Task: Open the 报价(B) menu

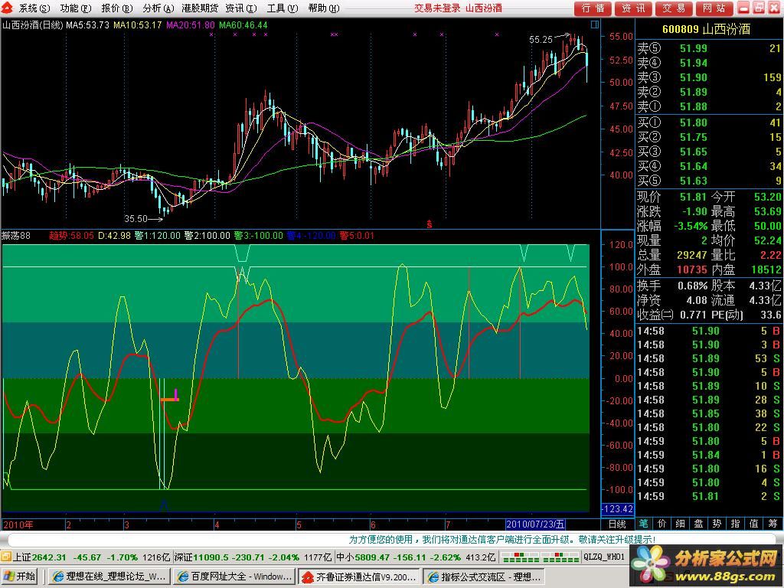Action: click(116, 8)
